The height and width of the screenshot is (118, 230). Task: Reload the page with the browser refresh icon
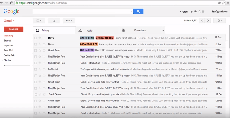click(11, 3)
